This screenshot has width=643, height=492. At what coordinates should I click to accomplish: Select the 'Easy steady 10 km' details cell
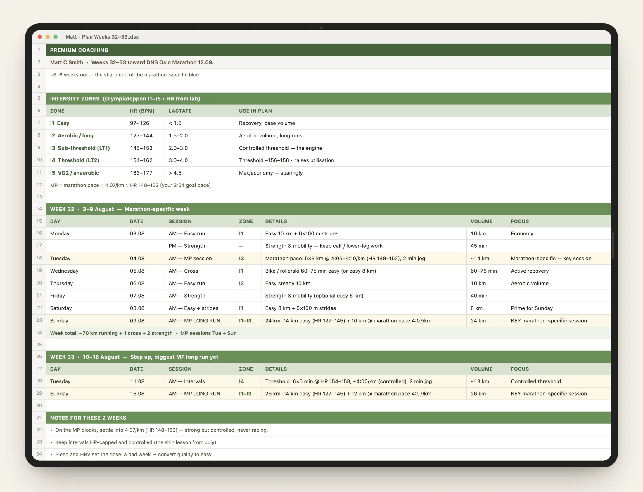tap(364, 283)
